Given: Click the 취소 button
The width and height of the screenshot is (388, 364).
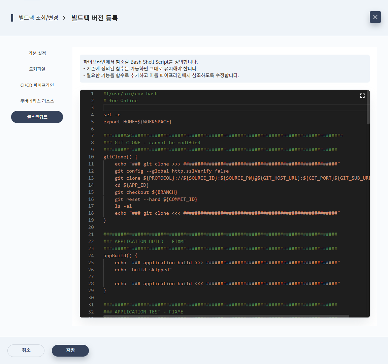Looking at the screenshot, I should [26, 351].
